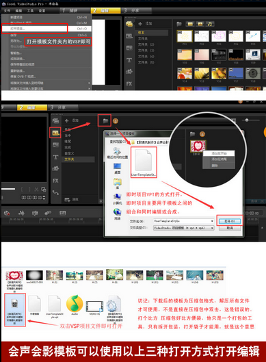The width and height of the screenshot is (266, 362).
Task: Choose 智能包... in the File menu
Action: [x=46, y=53]
